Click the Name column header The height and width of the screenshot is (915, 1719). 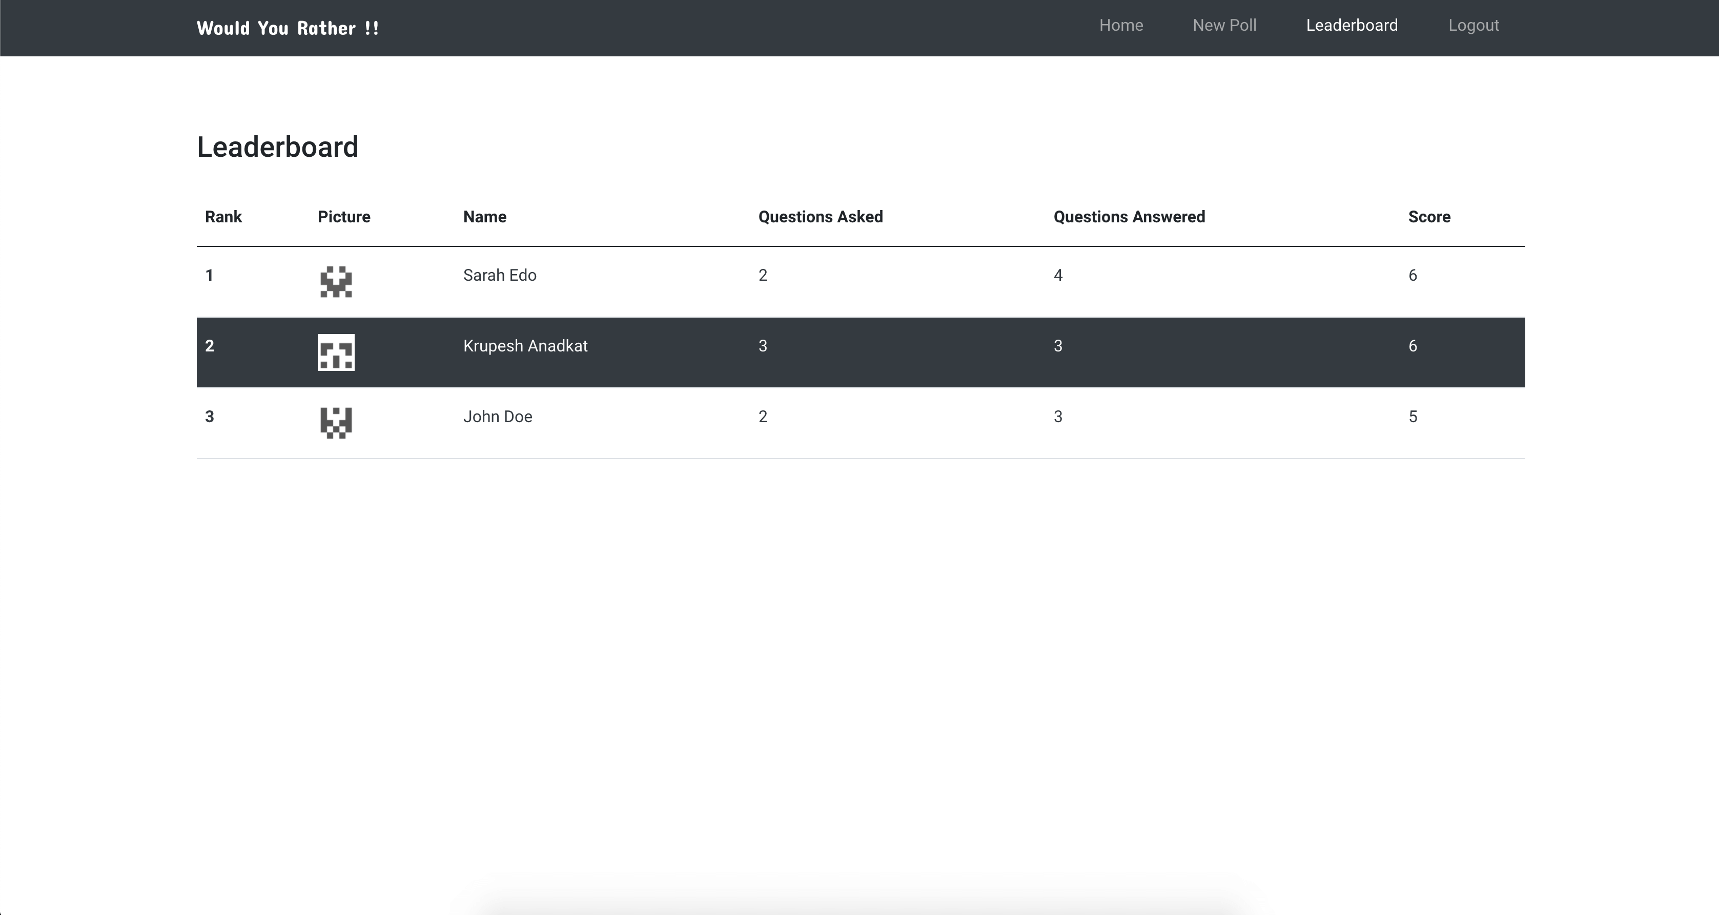pyautogui.click(x=484, y=217)
